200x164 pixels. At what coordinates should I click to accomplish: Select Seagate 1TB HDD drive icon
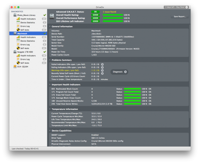[x=15, y=52]
